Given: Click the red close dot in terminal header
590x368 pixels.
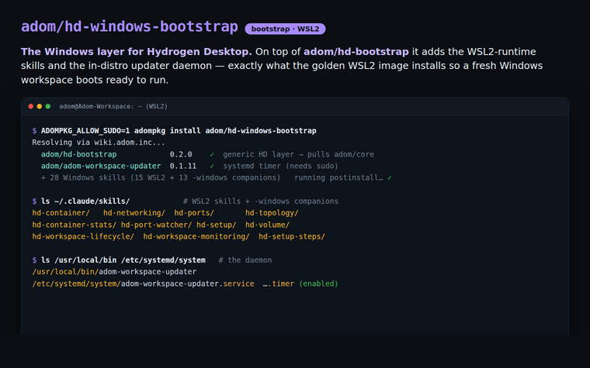Looking at the screenshot, I should (31, 106).
